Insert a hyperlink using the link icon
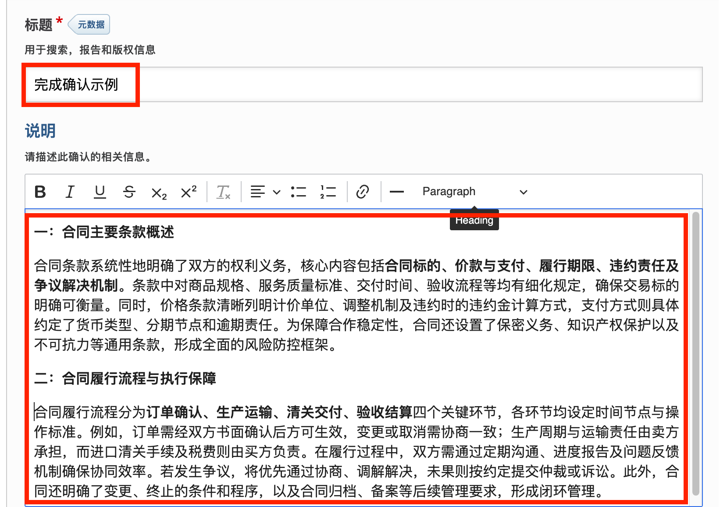This screenshot has height=507, width=727. coord(363,192)
